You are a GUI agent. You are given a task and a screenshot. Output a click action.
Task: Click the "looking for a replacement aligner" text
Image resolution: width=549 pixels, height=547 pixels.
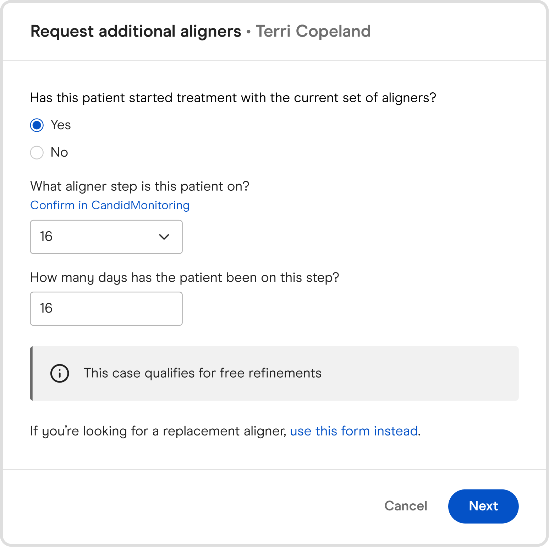[158, 431]
